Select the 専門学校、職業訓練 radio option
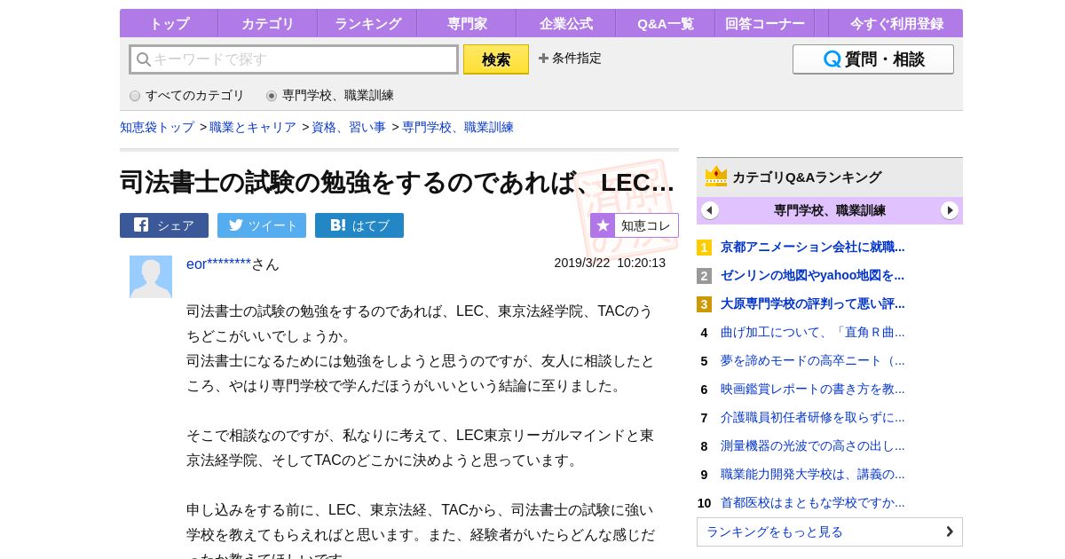1065x559 pixels. point(272,96)
